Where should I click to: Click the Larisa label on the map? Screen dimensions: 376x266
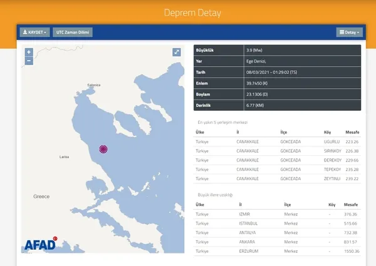[x=64, y=157]
